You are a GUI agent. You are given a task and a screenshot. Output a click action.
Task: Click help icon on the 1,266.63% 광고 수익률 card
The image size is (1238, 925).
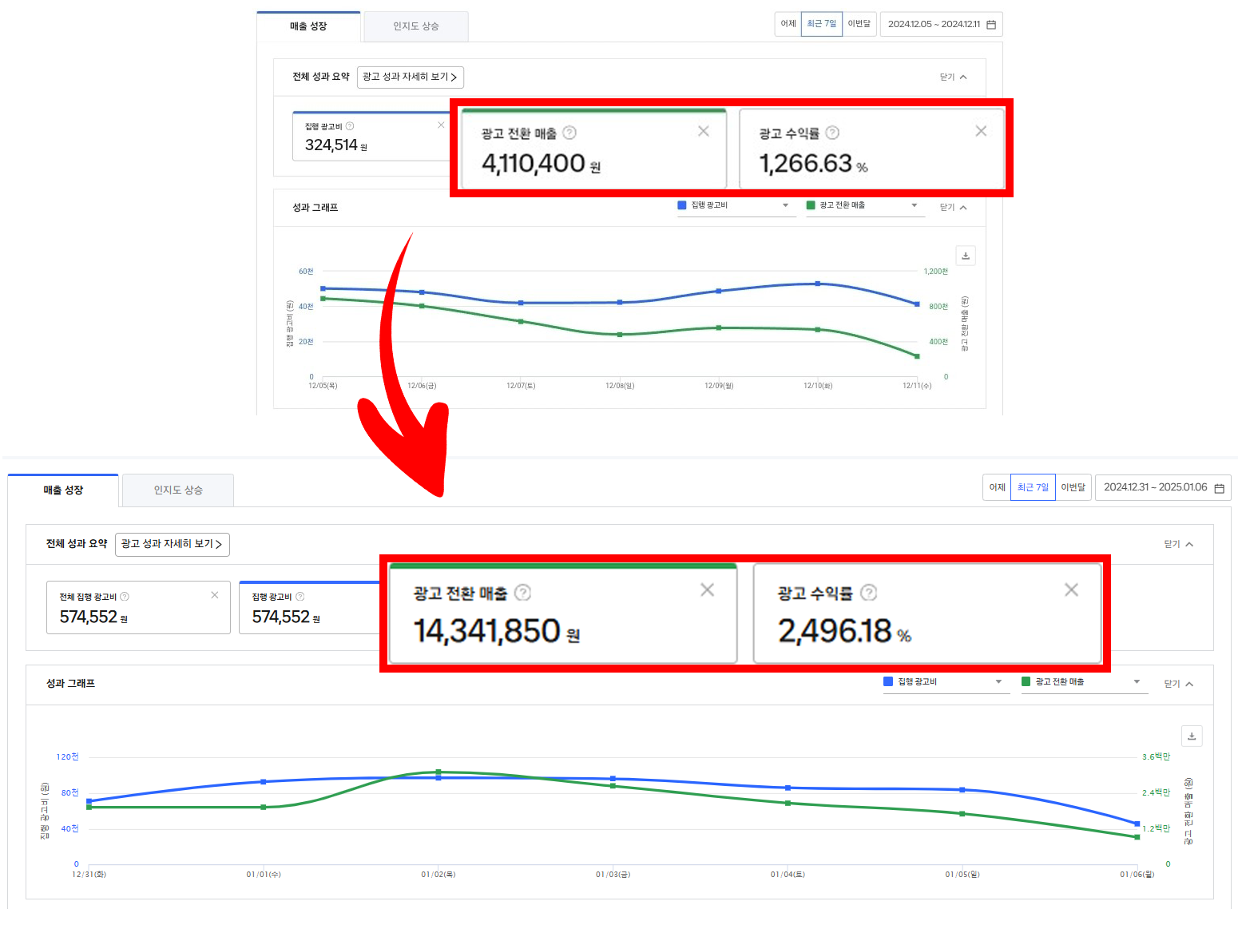pyautogui.click(x=832, y=133)
